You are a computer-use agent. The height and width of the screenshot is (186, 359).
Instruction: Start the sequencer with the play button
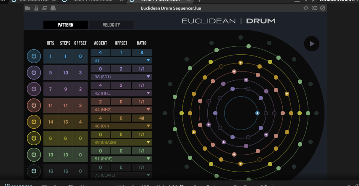[x=312, y=44]
